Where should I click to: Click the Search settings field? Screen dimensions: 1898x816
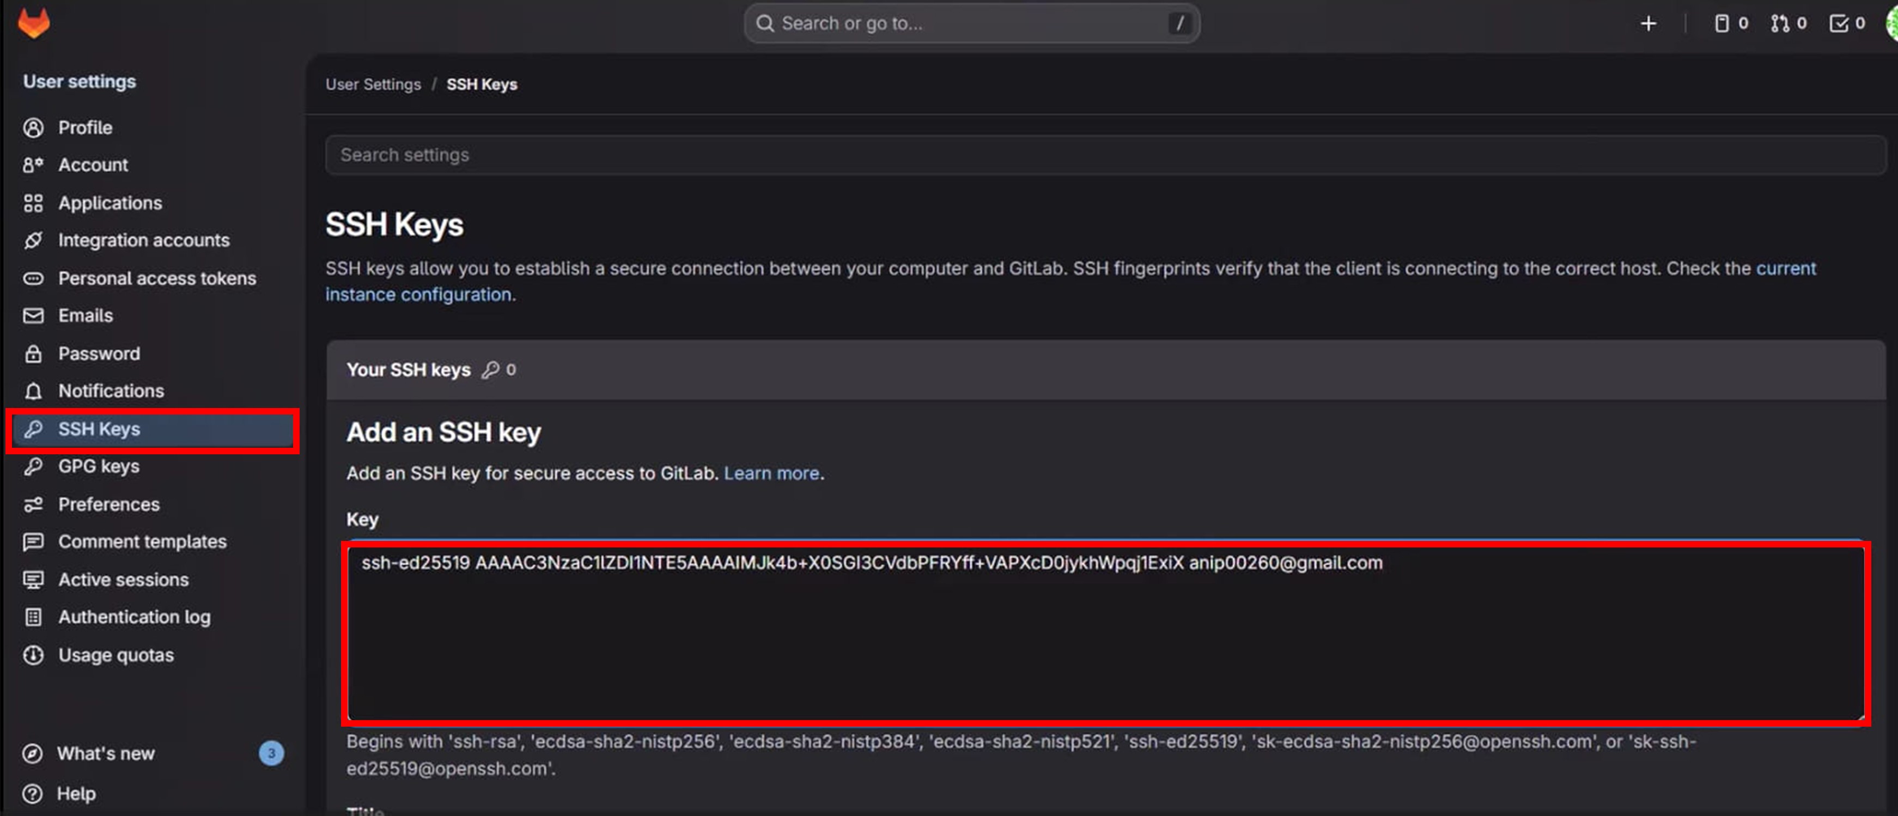(1105, 155)
